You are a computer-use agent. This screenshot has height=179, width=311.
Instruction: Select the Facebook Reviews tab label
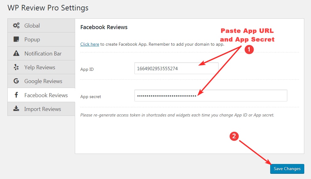coord(46,95)
